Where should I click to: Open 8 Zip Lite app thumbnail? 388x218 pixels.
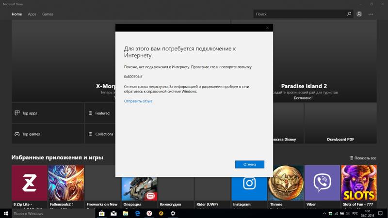pos(30,183)
